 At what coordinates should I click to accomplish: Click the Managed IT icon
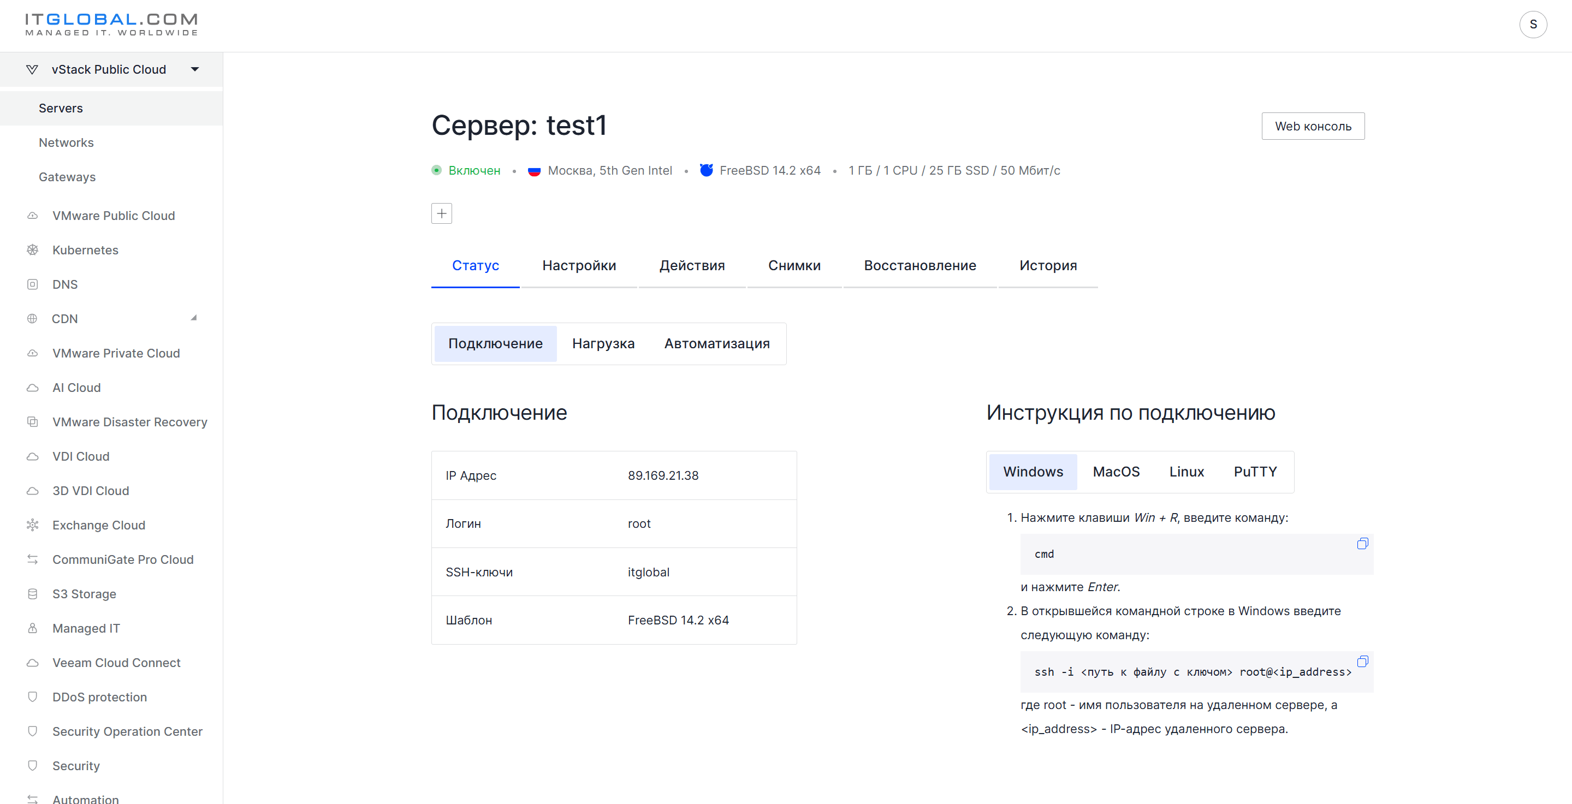33,628
